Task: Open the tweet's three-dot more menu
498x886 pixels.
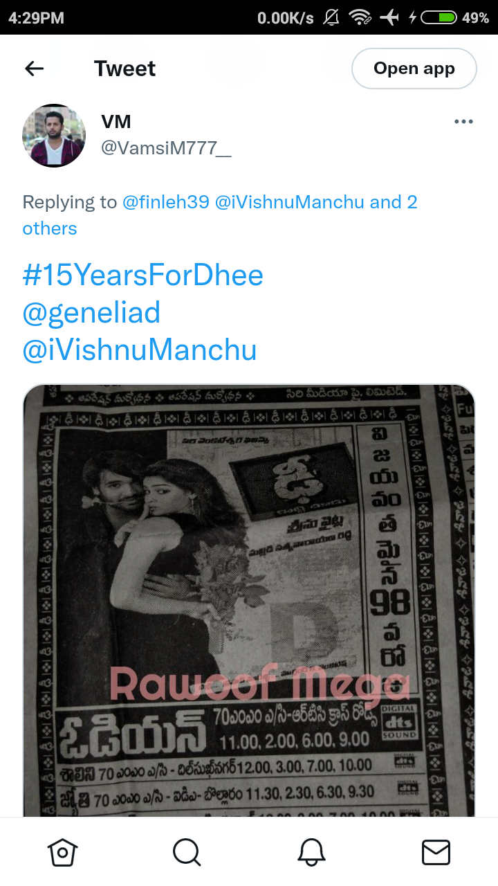Action: point(463,122)
